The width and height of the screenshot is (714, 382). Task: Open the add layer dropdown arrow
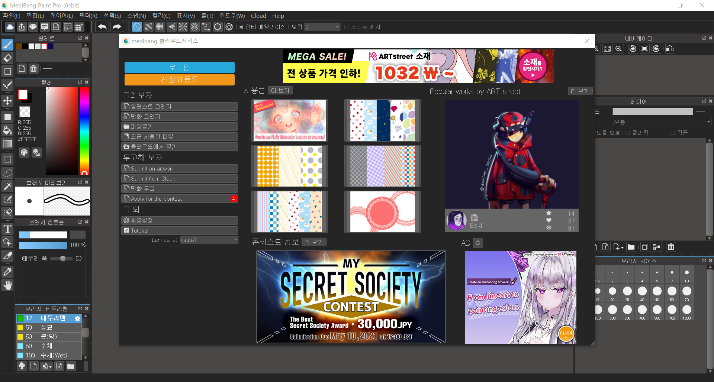click(622, 247)
